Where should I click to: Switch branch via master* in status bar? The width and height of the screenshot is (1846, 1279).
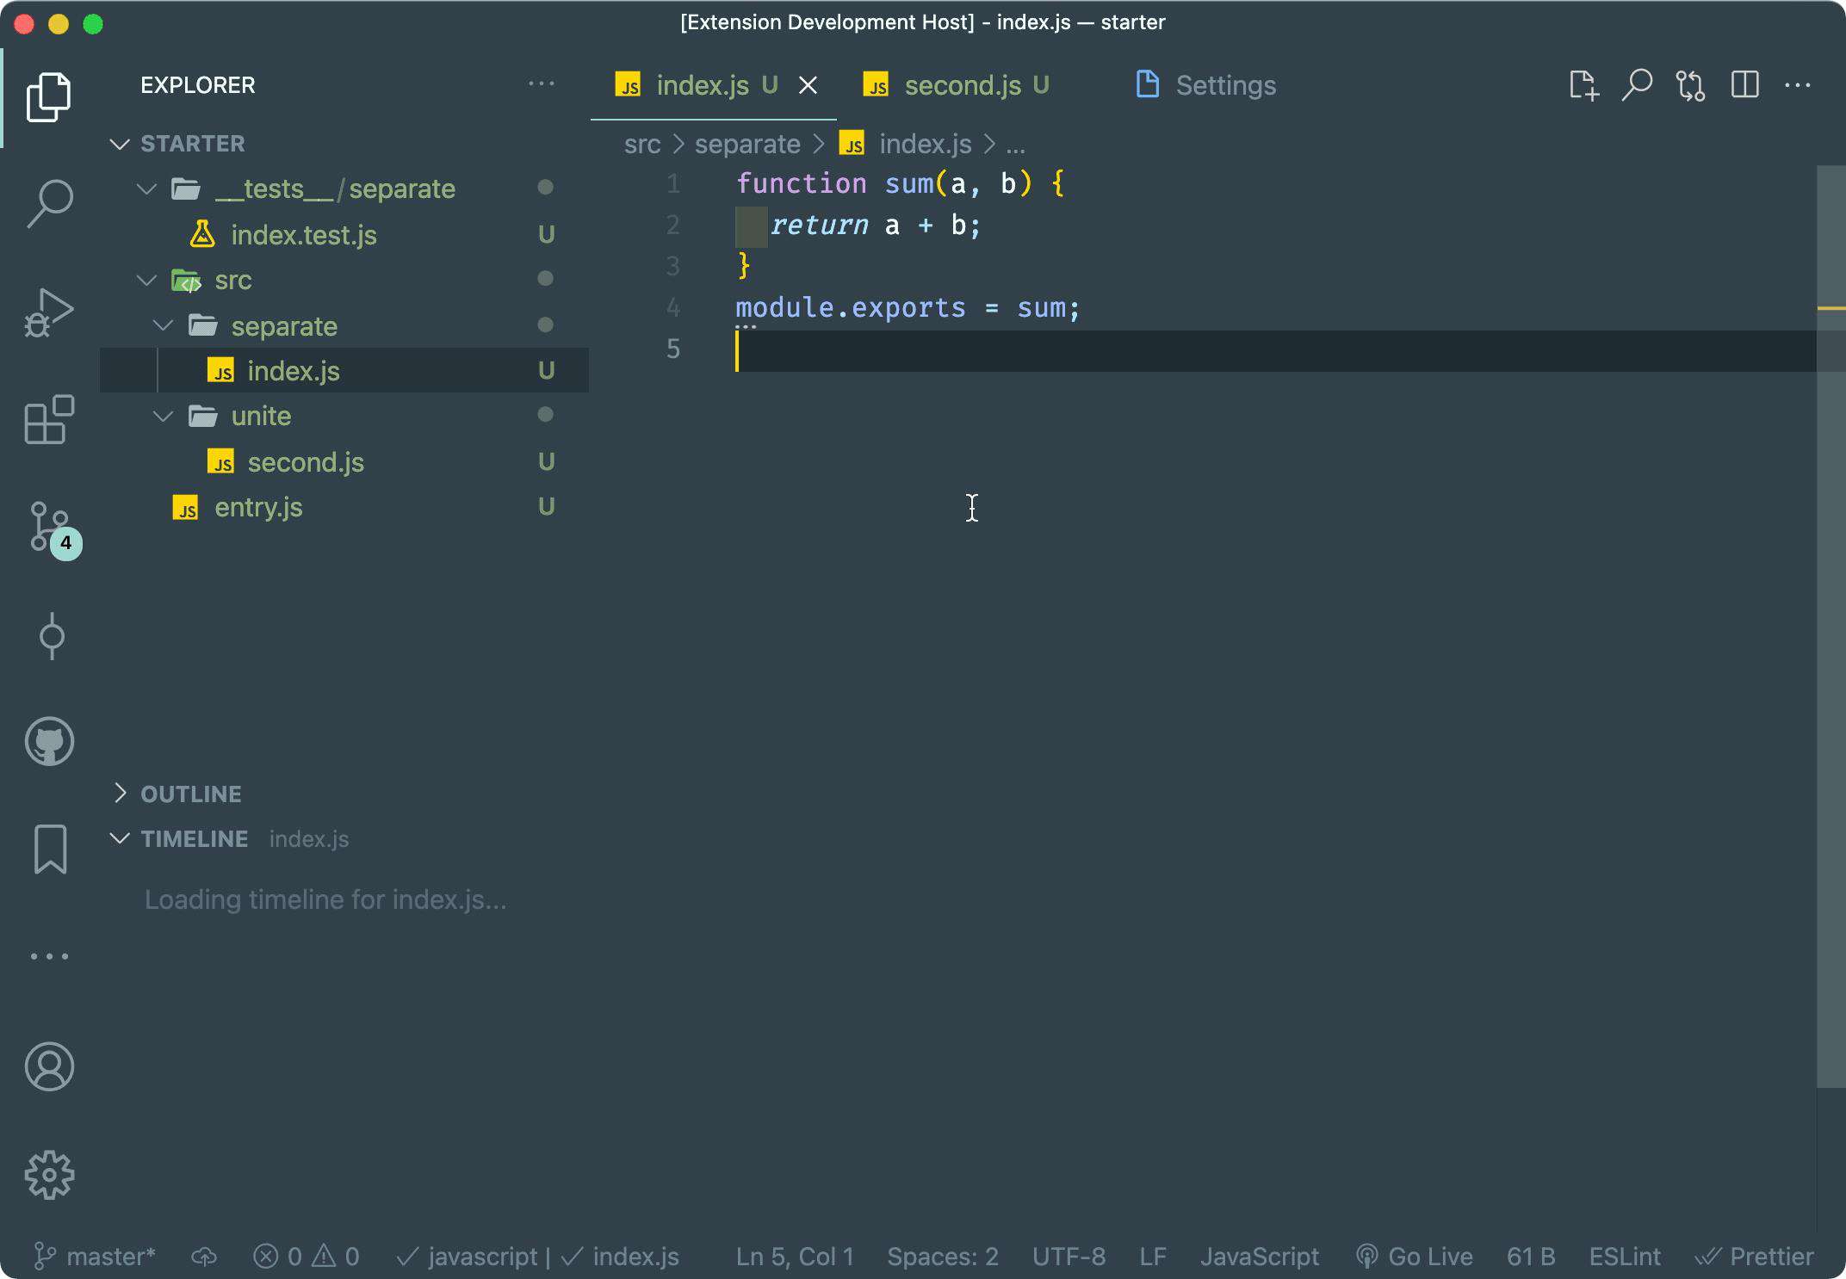(x=94, y=1257)
